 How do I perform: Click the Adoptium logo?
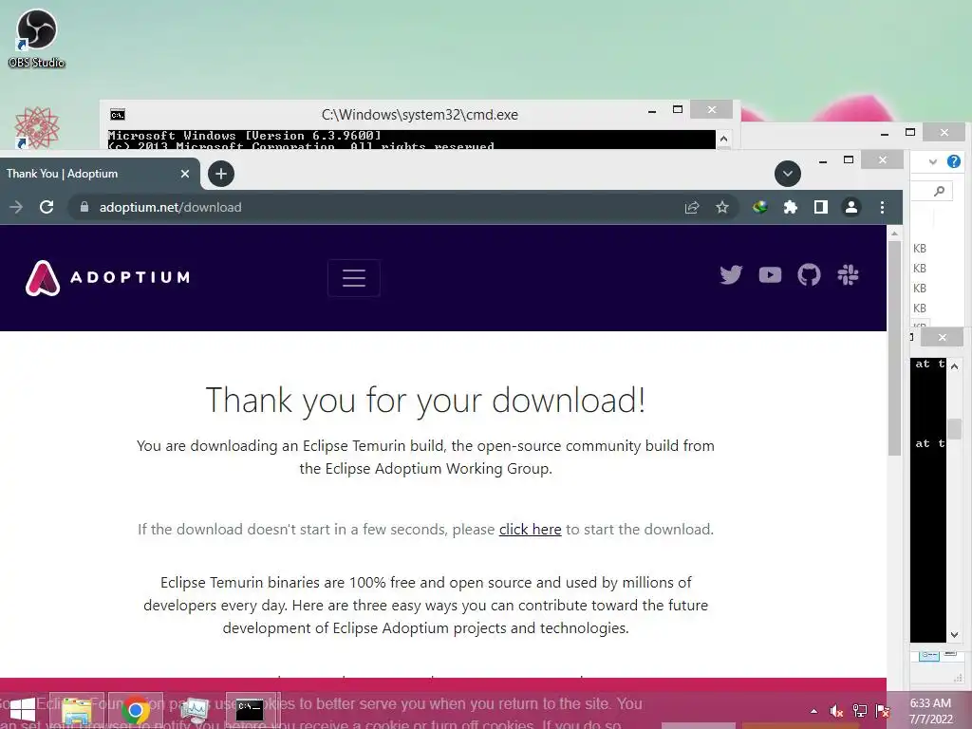click(108, 277)
